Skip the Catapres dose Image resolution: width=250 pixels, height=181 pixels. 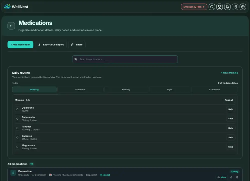coord(230,137)
